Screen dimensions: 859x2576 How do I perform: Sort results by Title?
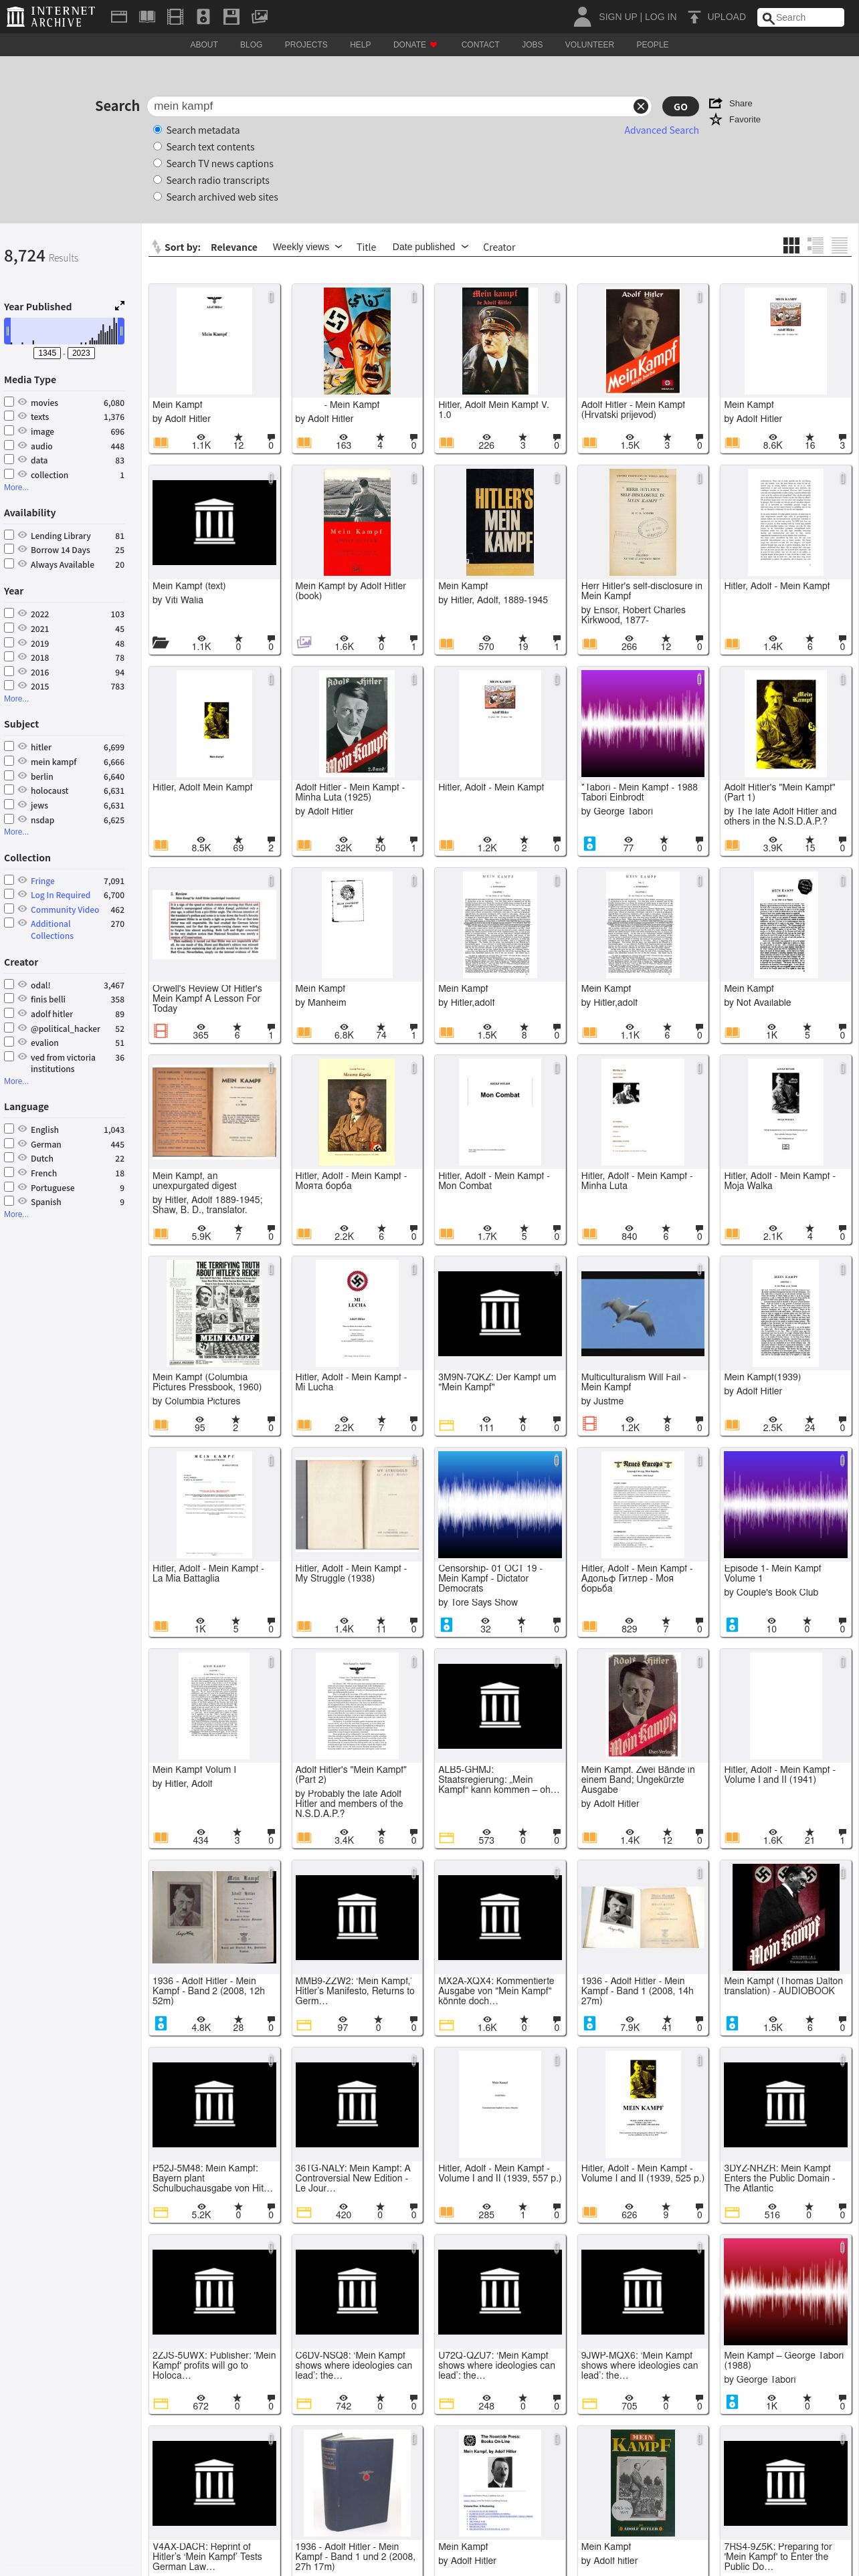point(366,247)
